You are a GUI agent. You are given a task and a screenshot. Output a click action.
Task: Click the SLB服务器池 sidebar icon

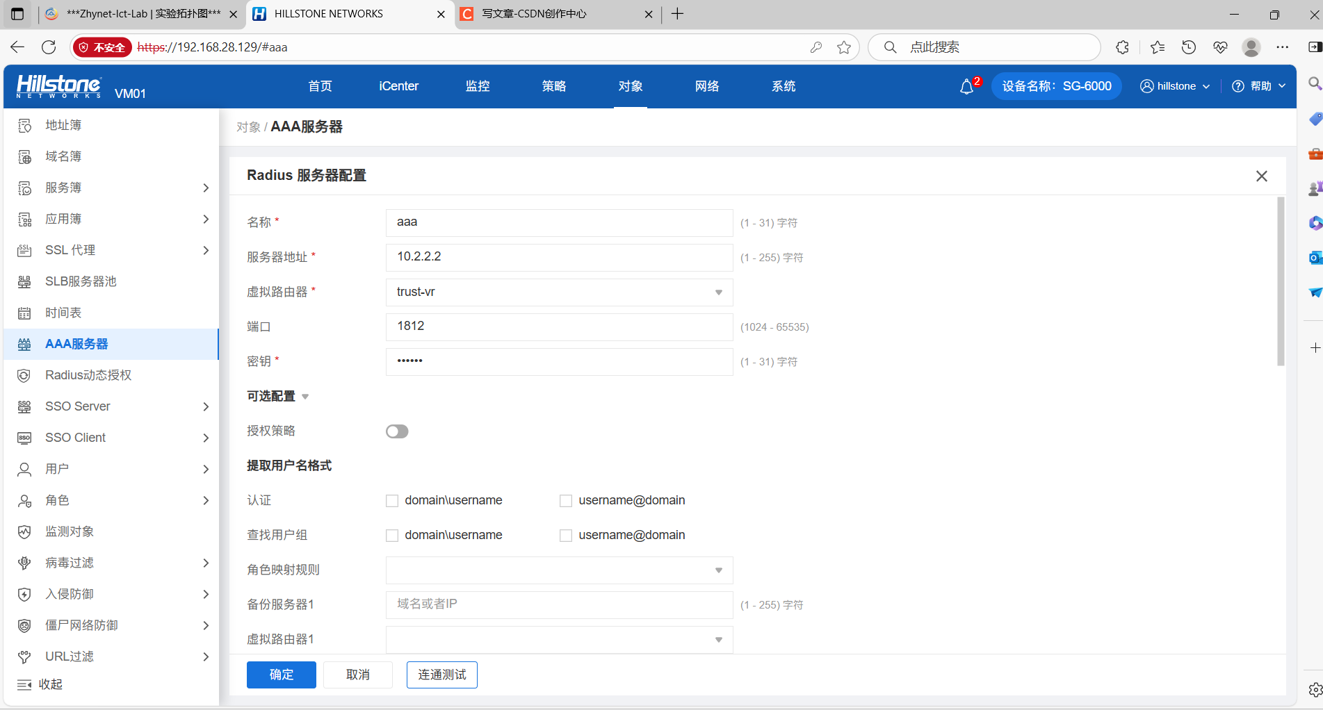coord(24,282)
